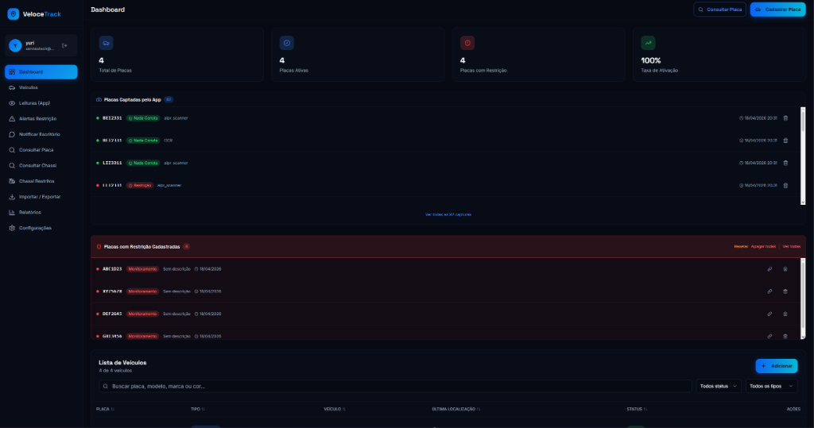Go to Dashboard in the sidebar
814x428 pixels.
pyautogui.click(x=41, y=72)
